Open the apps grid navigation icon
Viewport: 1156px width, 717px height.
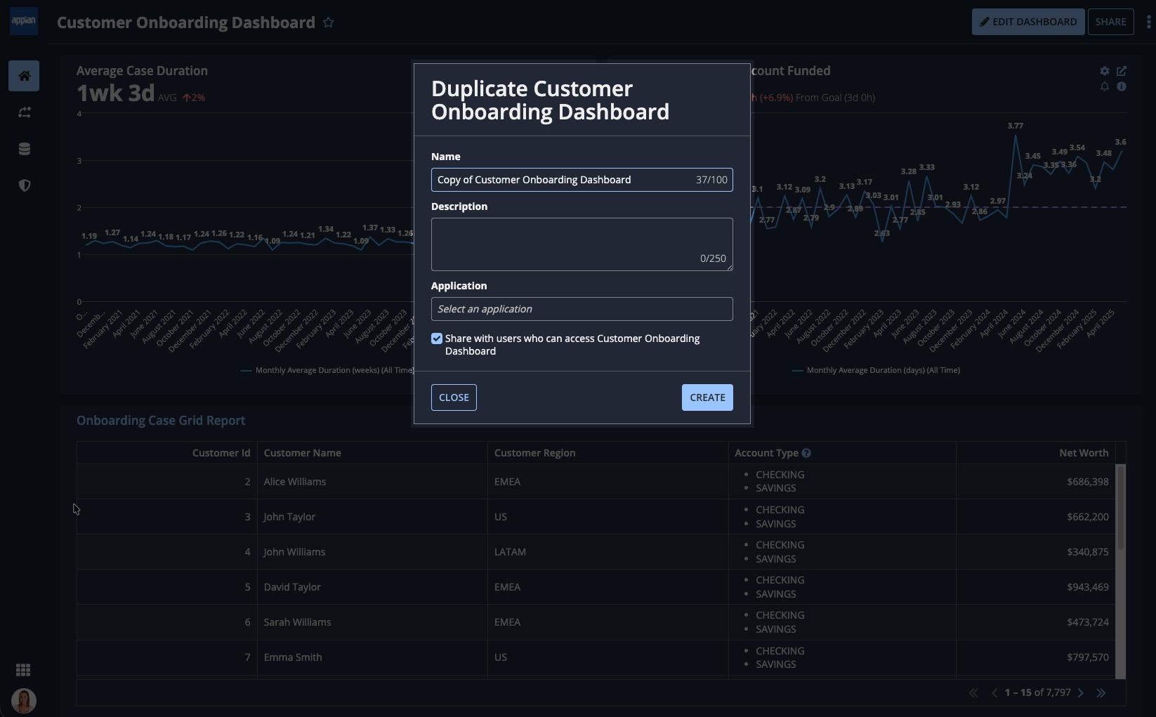pyautogui.click(x=23, y=670)
